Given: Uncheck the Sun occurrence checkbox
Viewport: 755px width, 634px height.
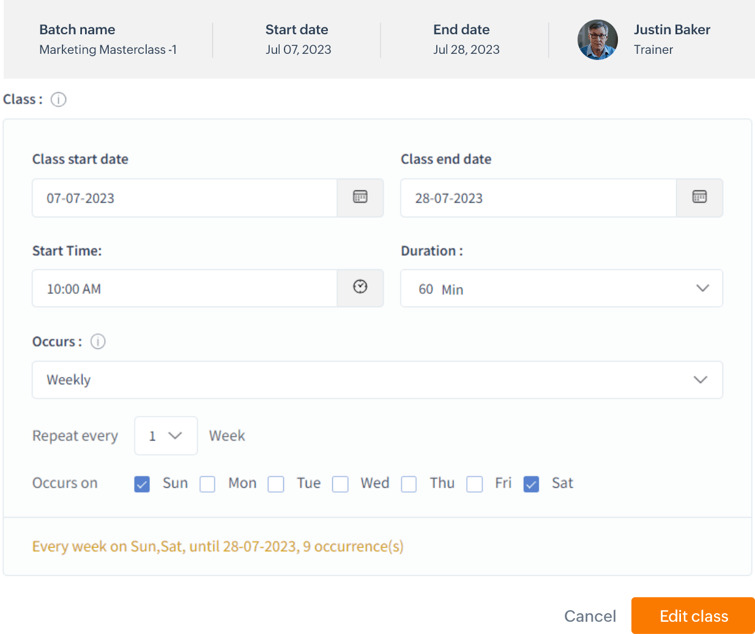Looking at the screenshot, I should pyautogui.click(x=141, y=484).
